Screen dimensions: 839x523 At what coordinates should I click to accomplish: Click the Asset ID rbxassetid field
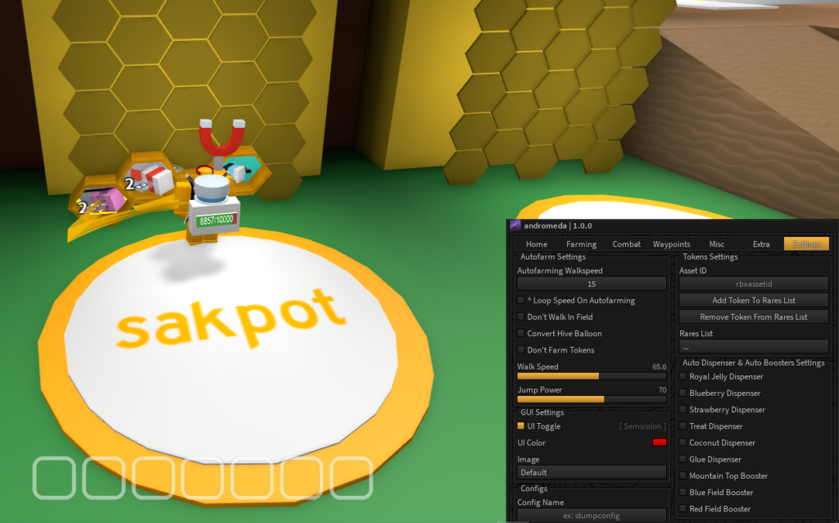(x=754, y=284)
